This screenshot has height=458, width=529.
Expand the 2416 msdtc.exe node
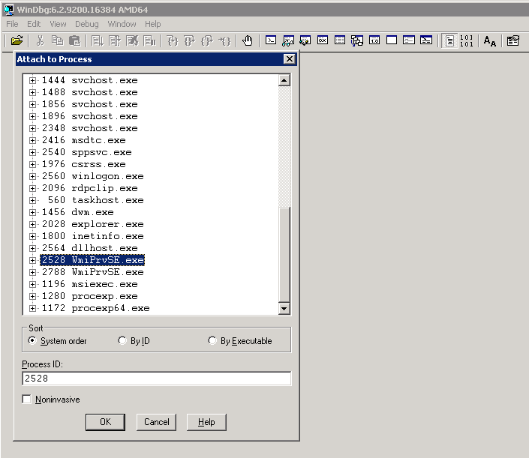coord(32,140)
